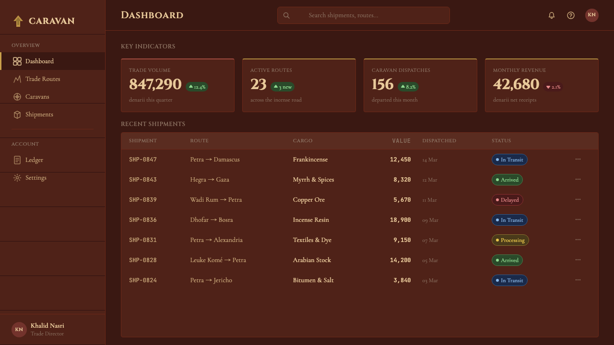Image resolution: width=614 pixels, height=345 pixels.
Task: Sort by the Shipment column header
Action: 143,141
